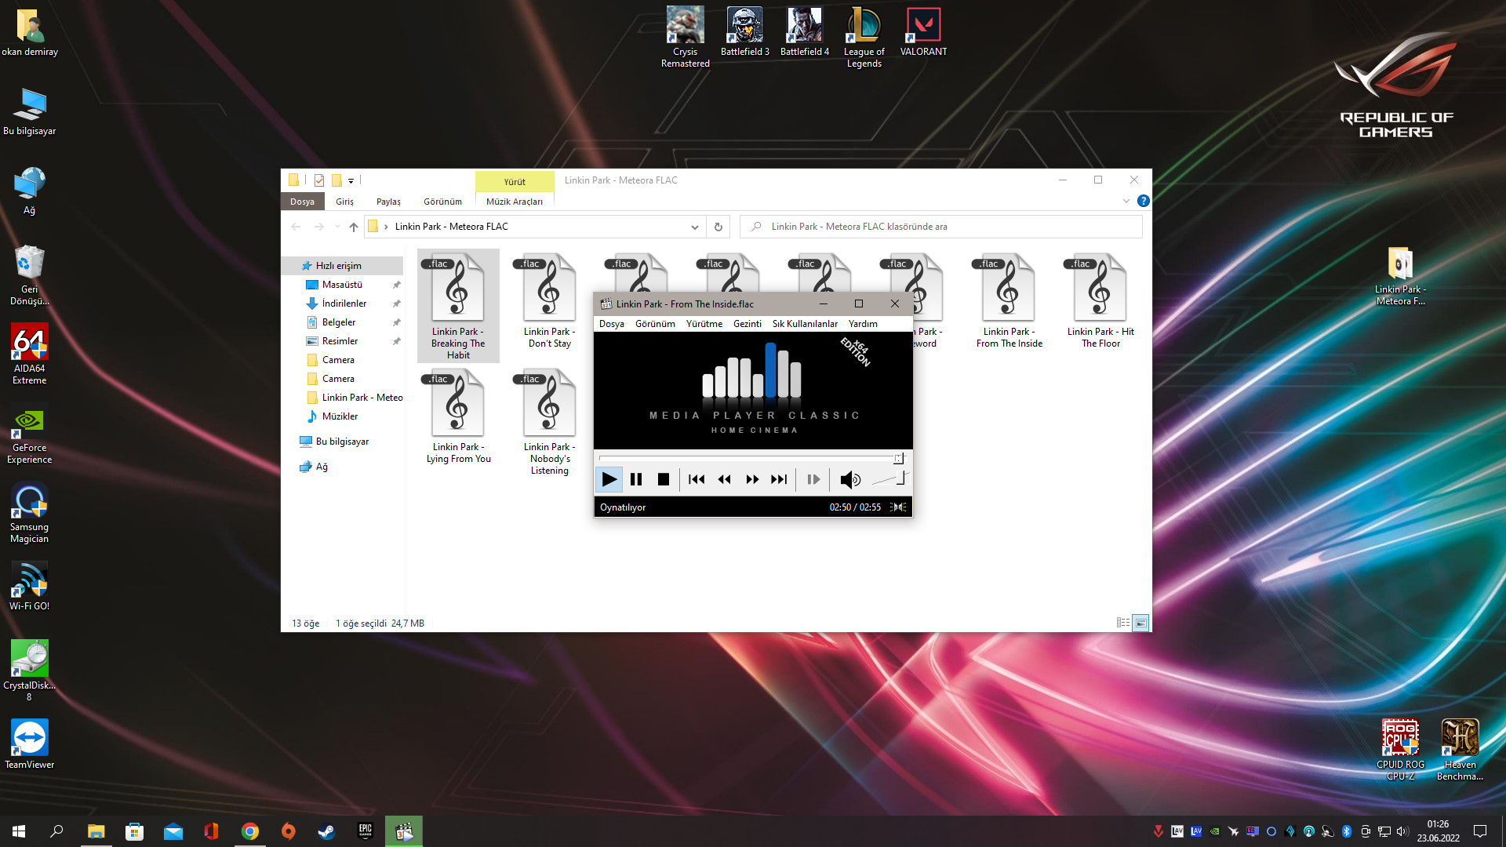Switch Explorer to details list view

pos(1122,623)
